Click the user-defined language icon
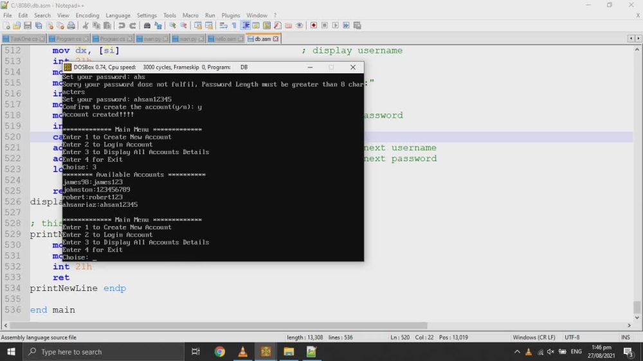This screenshot has height=361, width=643. [x=256, y=26]
